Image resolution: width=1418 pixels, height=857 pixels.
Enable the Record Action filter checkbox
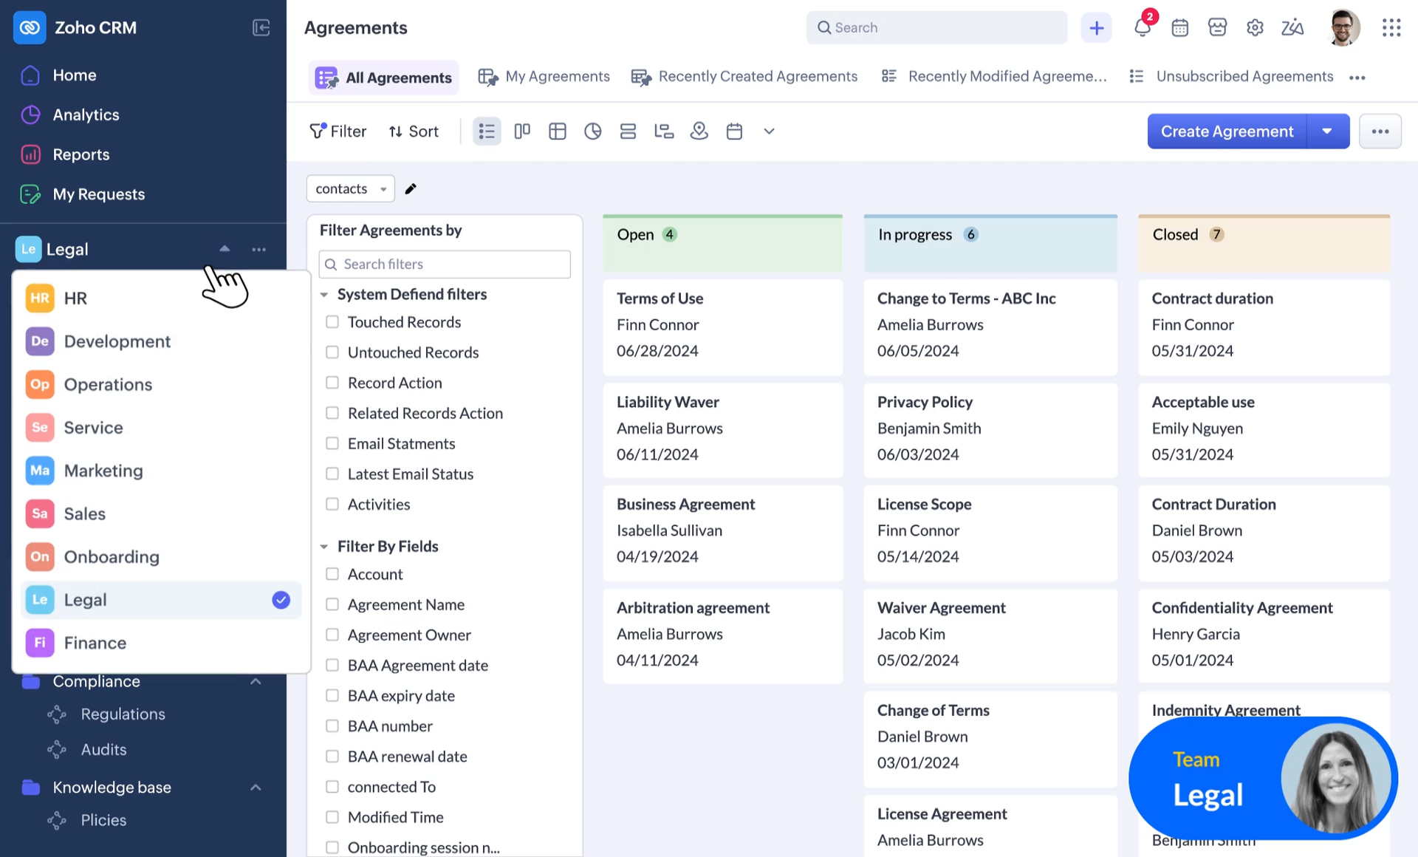tap(332, 383)
